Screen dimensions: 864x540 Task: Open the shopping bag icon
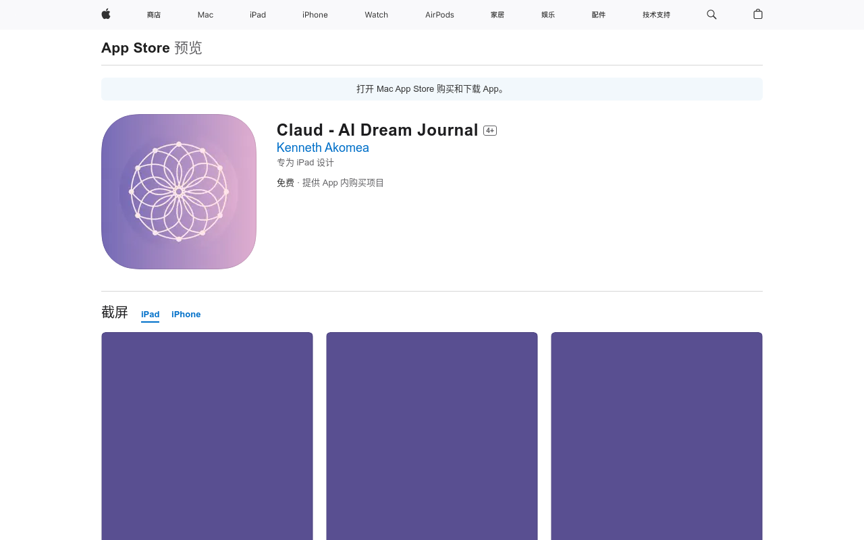758,14
